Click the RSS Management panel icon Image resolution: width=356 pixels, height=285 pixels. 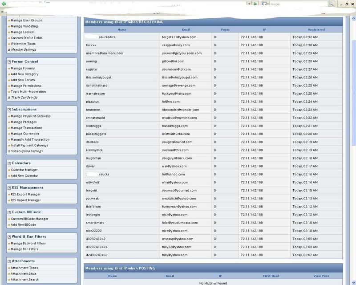(9, 188)
